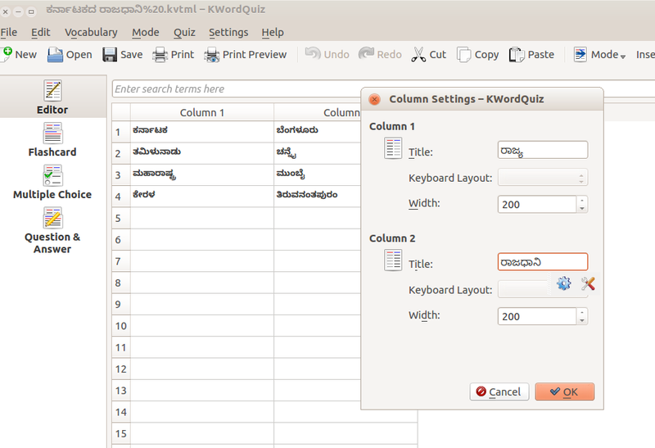
Task: Select row header number 15
Action: [x=121, y=434]
